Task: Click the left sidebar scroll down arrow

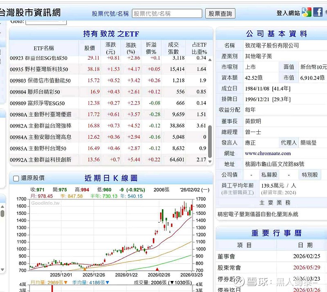Action: (x=2, y=270)
